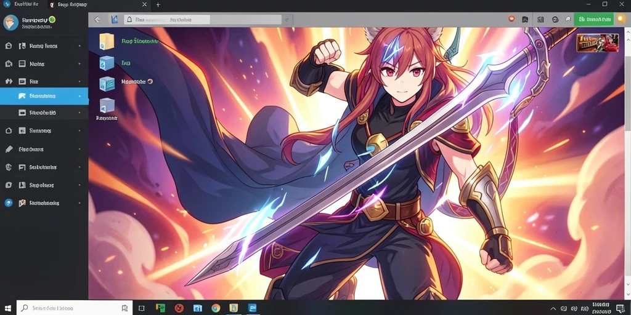Click the Task View icon on the taskbar
The image size is (631, 315).
click(x=141, y=308)
